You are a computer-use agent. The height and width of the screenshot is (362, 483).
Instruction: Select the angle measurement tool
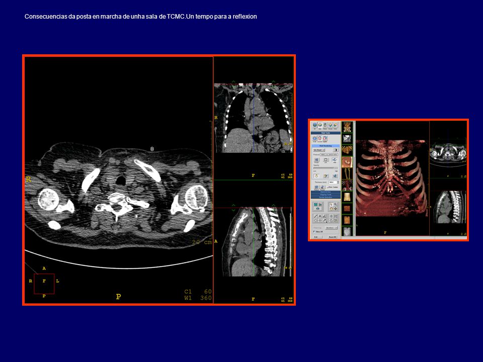[x=325, y=216]
